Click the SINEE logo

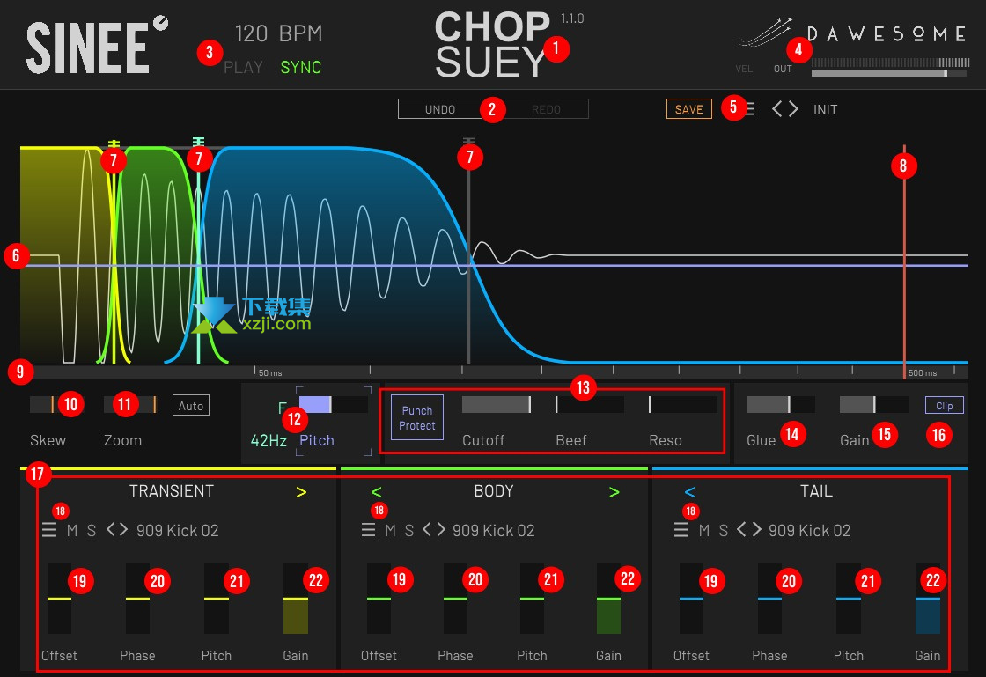(x=97, y=46)
